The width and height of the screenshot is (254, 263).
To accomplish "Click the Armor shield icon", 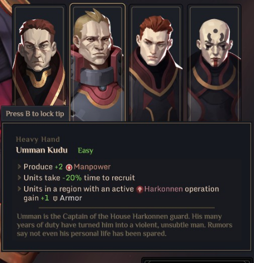I will click(x=55, y=199).
